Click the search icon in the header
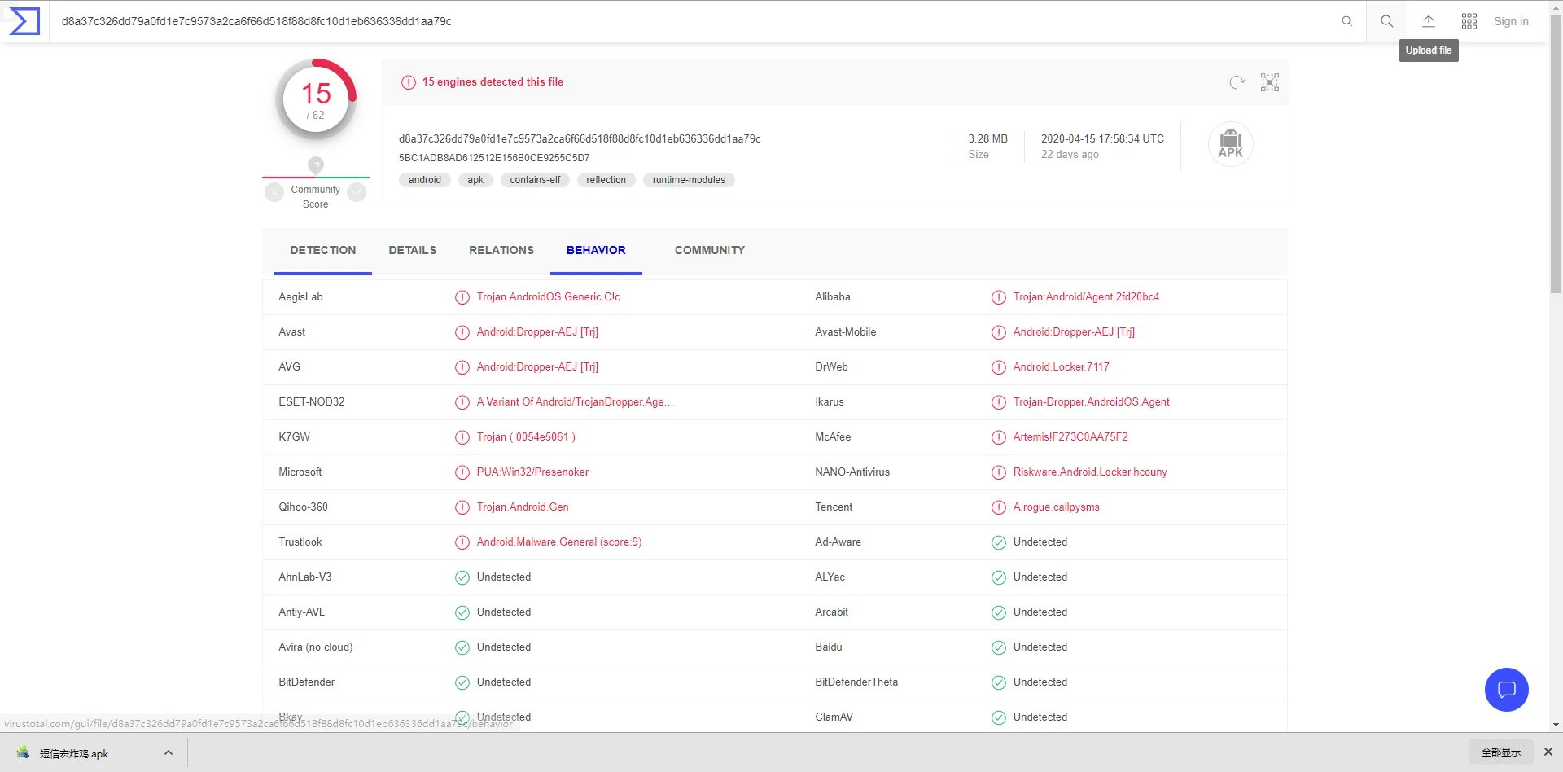This screenshot has height=772, width=1563. pyautogui.click(x=1386, y=21)
